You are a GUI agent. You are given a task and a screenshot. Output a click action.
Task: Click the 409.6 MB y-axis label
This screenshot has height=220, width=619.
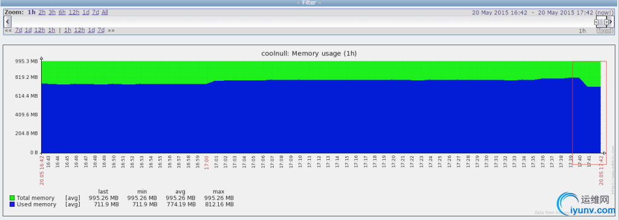[27, 115]
